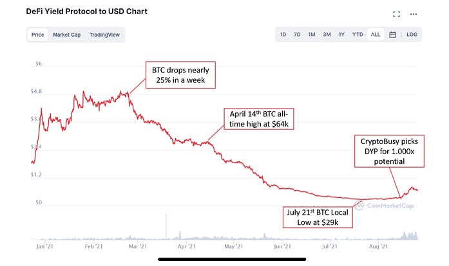Show the 1Y time range
Image resolution: width=449 pixels, height=266 pixels.
pos(342,35)
